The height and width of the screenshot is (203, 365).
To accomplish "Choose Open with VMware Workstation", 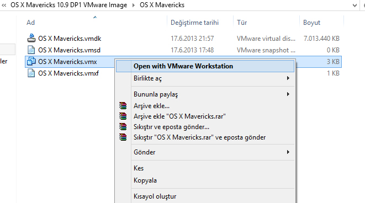I will [205, 66].
